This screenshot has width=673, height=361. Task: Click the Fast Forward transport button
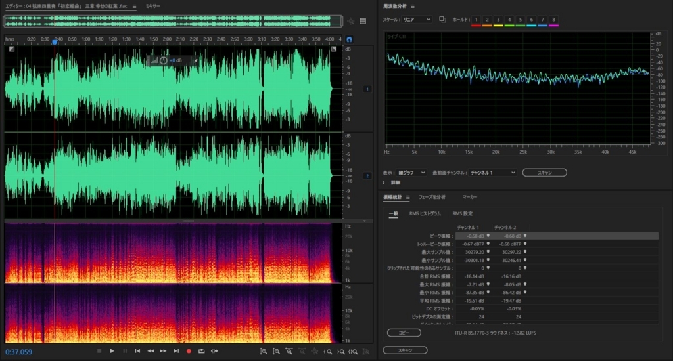click(163, 351)
